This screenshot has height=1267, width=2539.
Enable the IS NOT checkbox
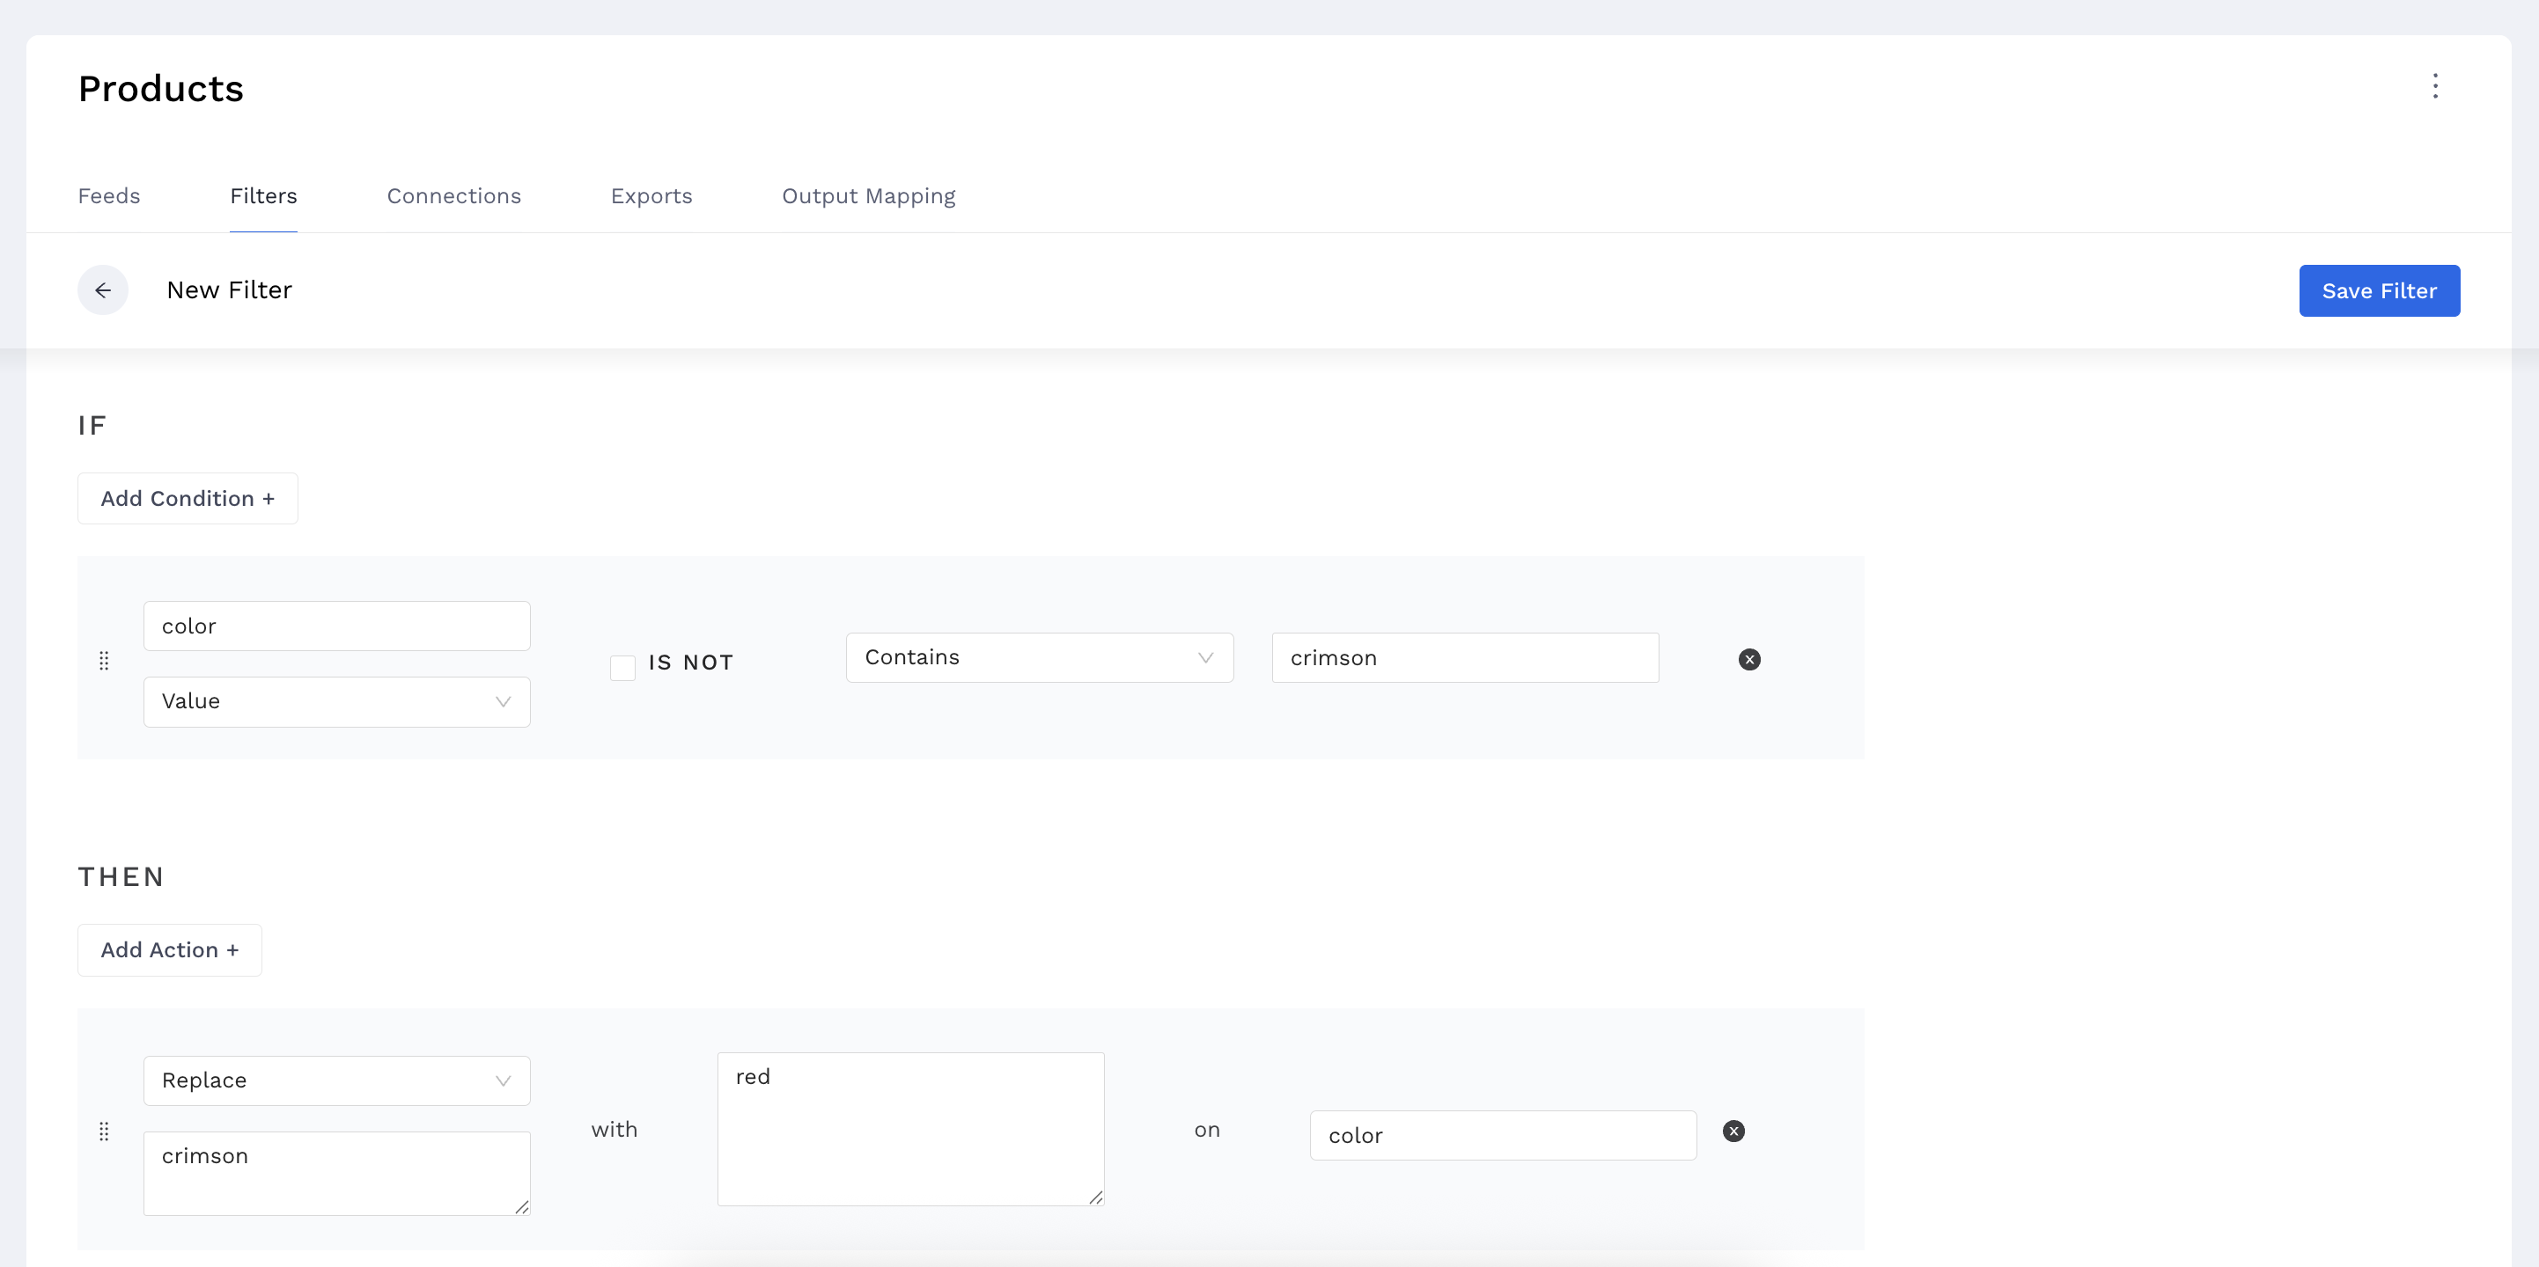(622, 668)
